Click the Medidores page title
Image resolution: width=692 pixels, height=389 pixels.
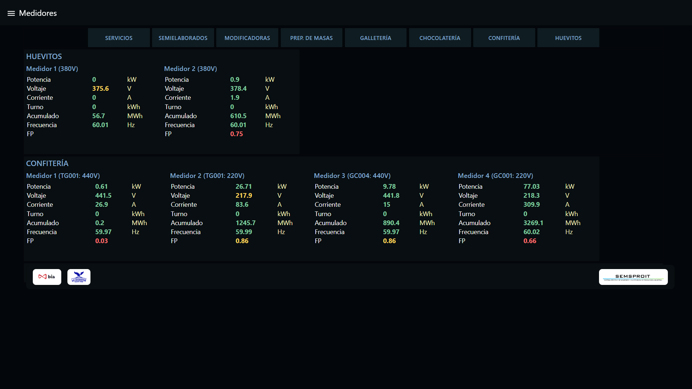click(x=38, y=13)
